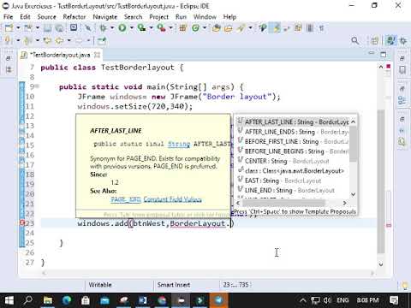The width and height of the screenshot is (411, 308).
Task: Click the New Java Package icon
Action: (183, 28)
